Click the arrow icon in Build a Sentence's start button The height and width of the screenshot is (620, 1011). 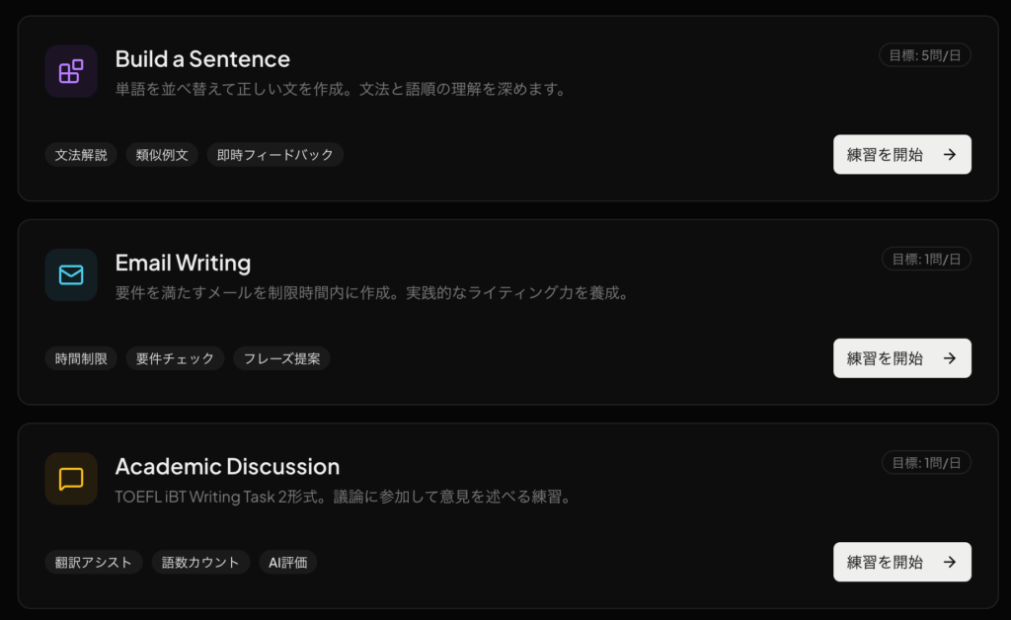pos(949,154)
